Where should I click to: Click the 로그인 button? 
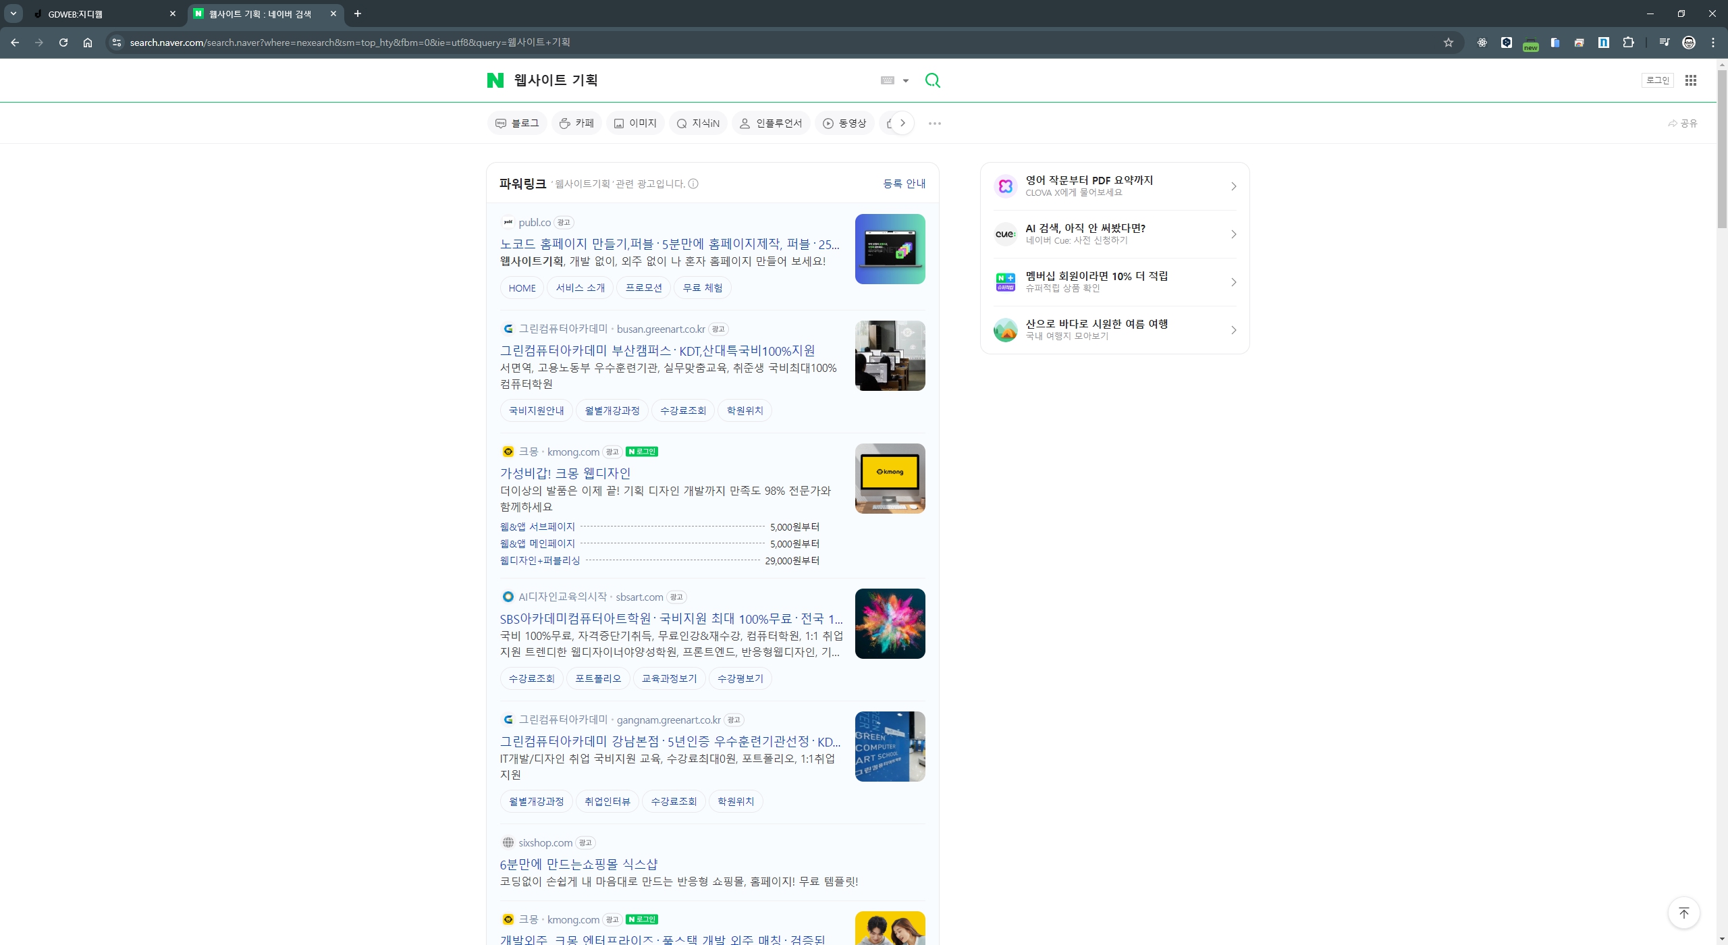1657,80
